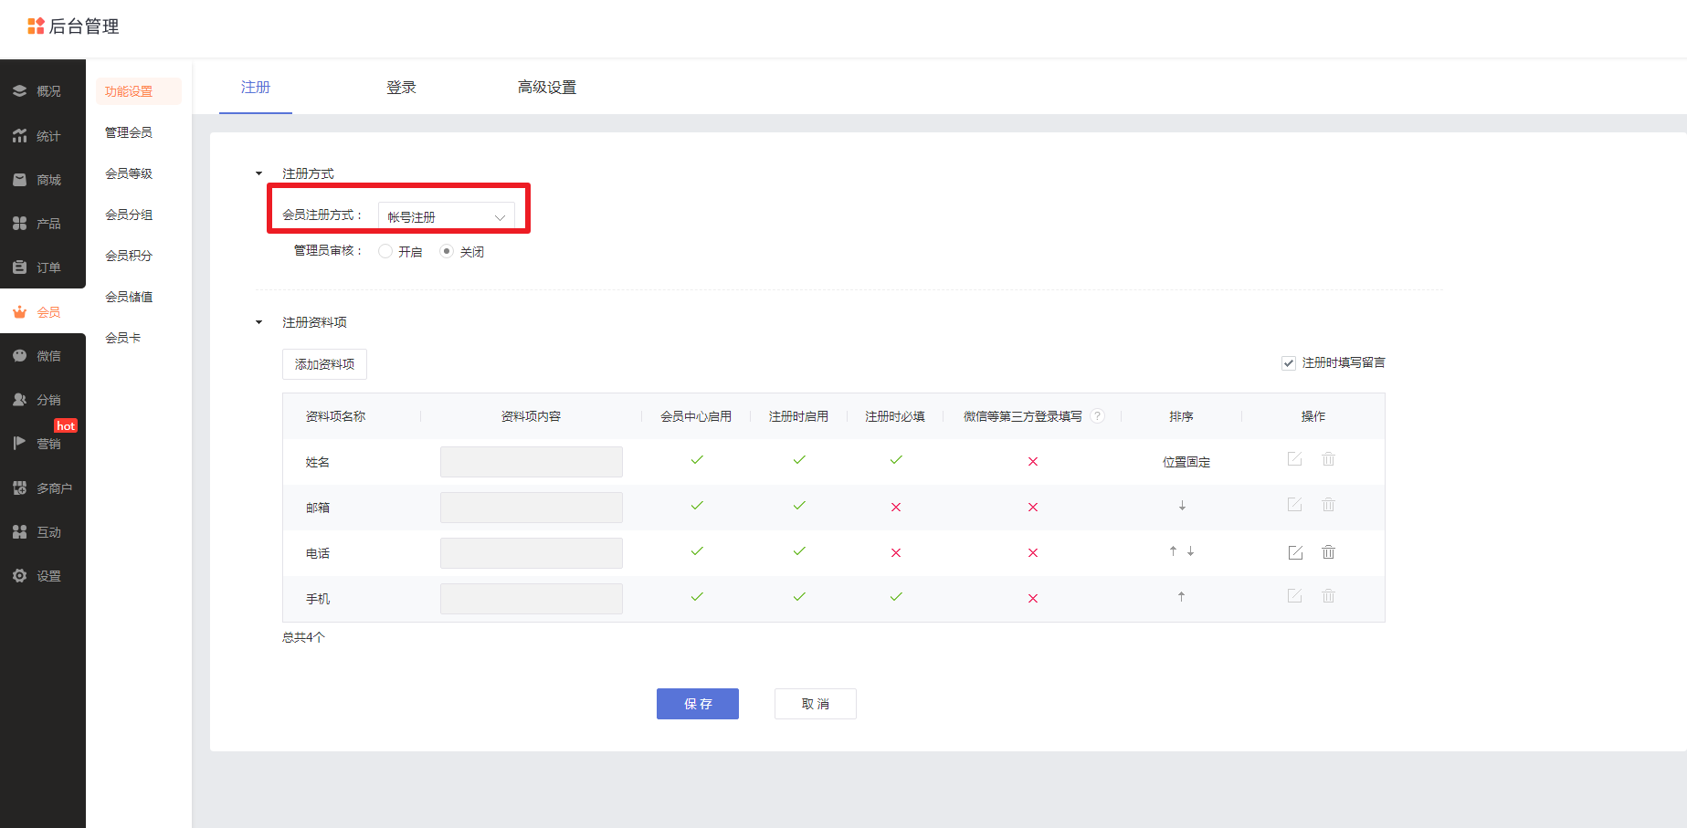Move the 电话 row up
This screenshot has height=828, width=1687.
click(x=1173, y=551)
